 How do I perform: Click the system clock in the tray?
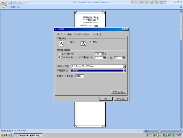click(x=179, y=135)
